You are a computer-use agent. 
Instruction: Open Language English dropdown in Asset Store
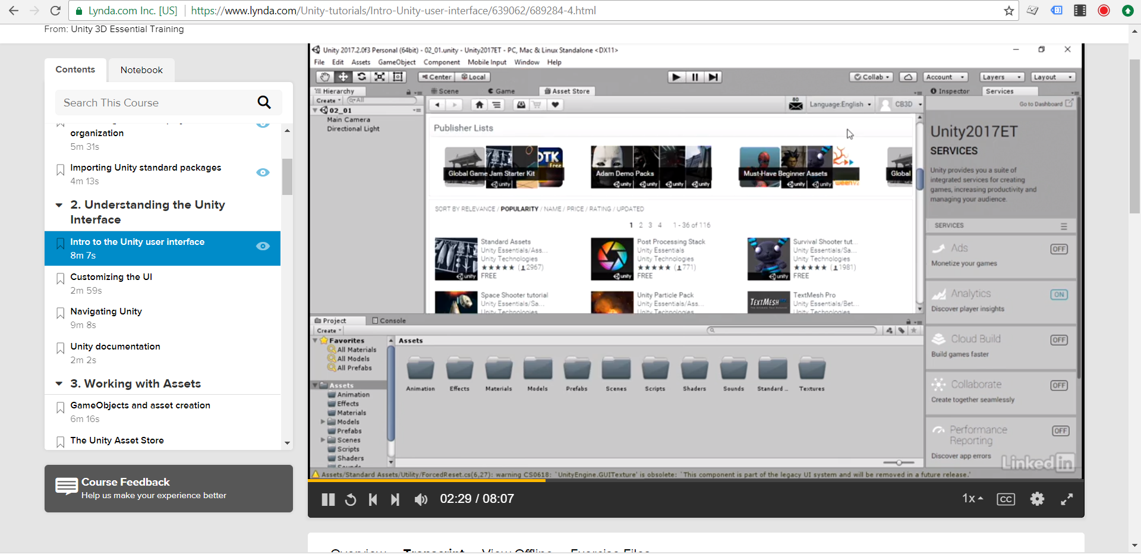pos(840,104)
